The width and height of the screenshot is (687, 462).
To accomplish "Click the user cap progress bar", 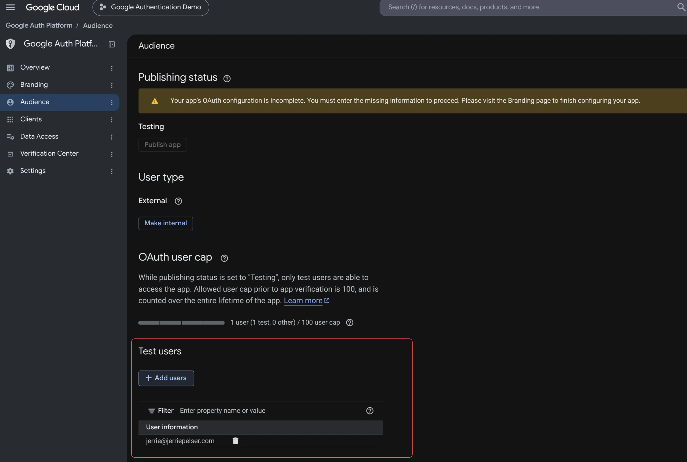I will [x=181, y=323].
